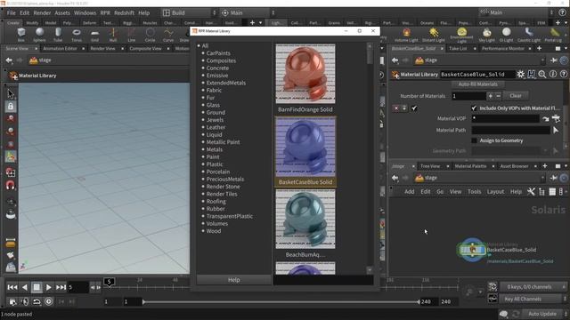Add a Volume Light
Image resolution: width=570 pixels, height=320 pixels.
406,36
